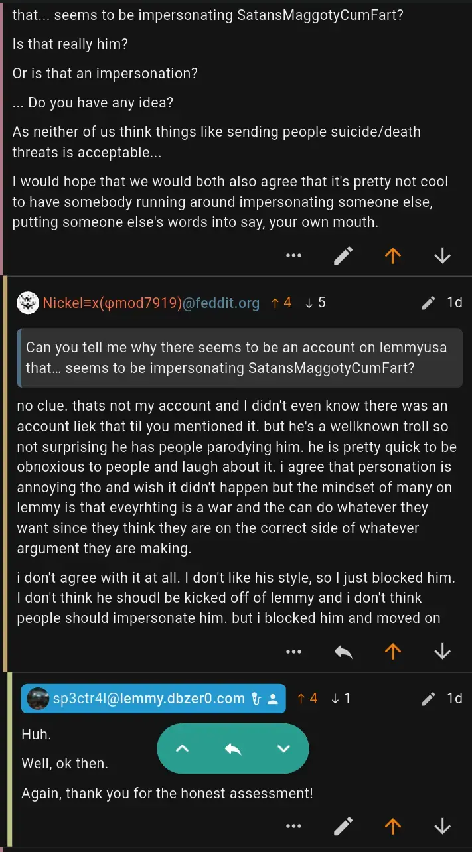Edit the topmost comment via its pencil icon

coord(343,255)
